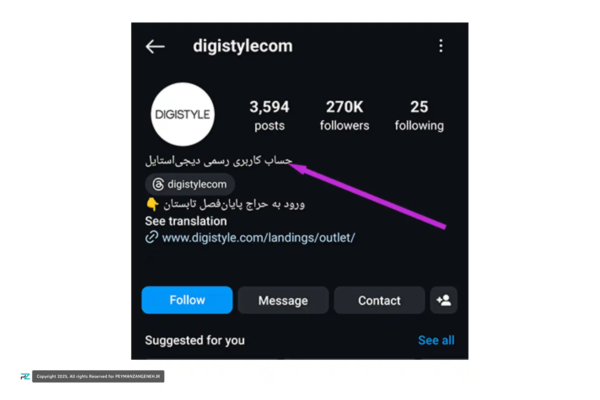This screenshot has width=600, height=400.
Task: Click the Persian official account bio line
Action: pyautogui.click(x=218, y=161)
